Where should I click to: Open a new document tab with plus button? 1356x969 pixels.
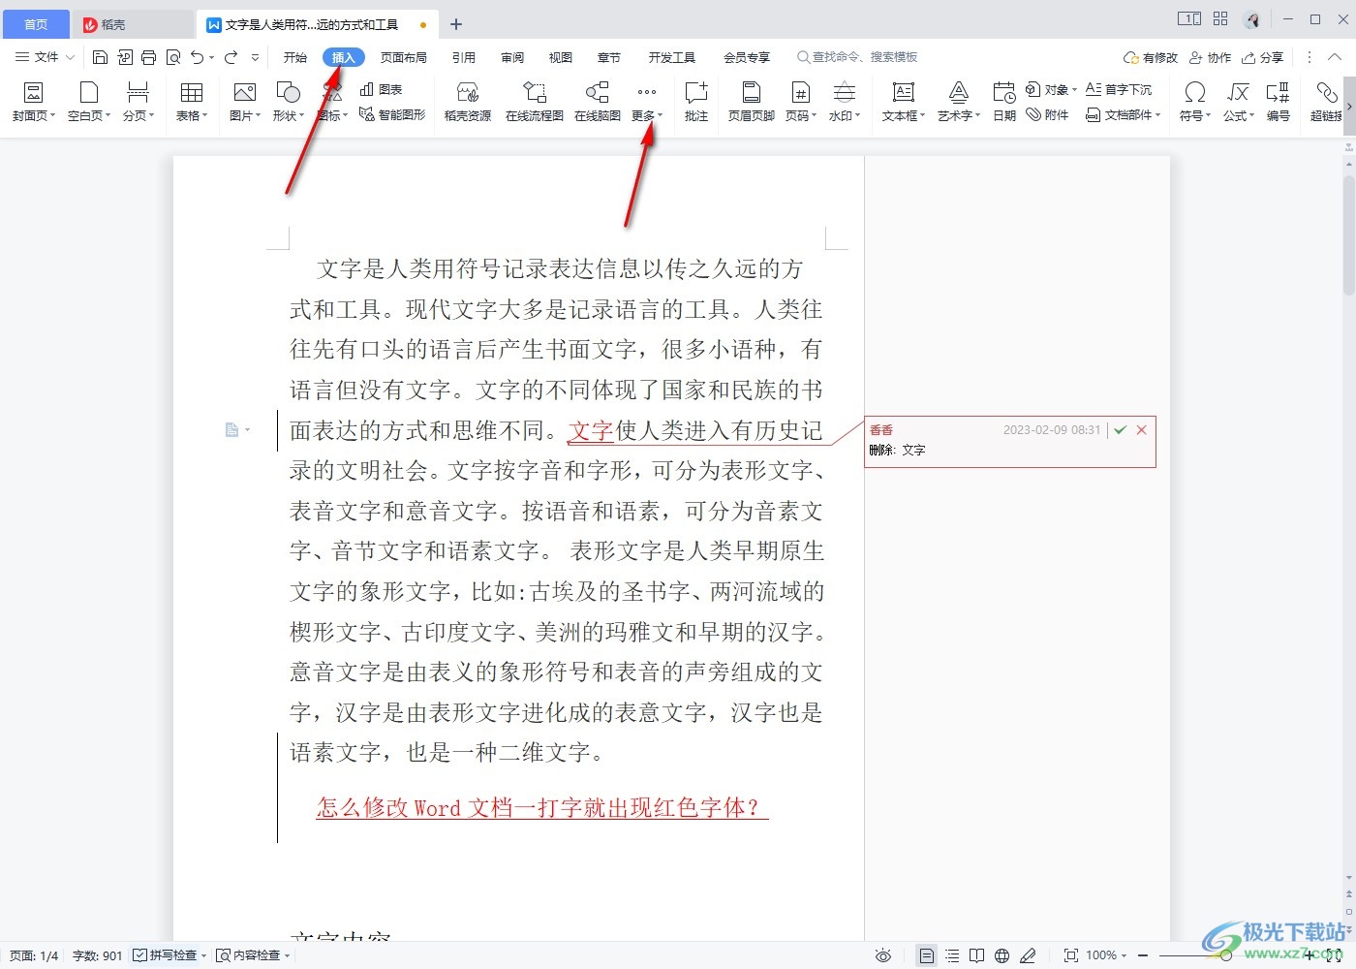point(456,24)
